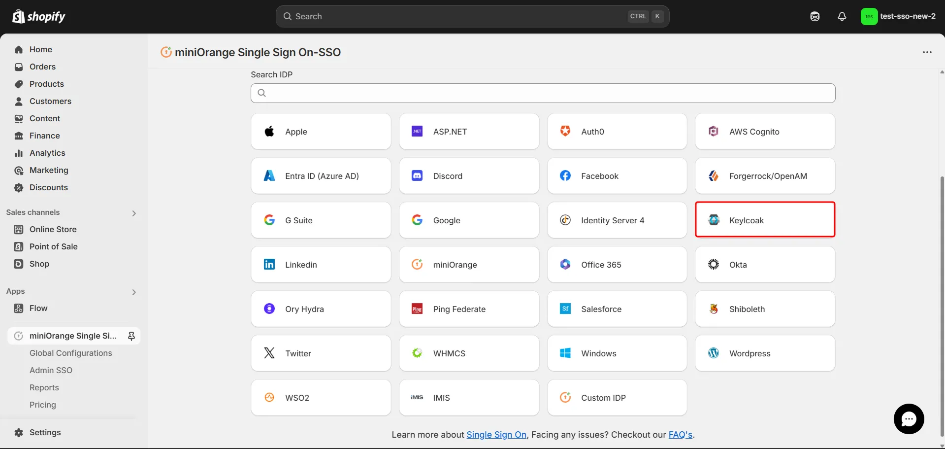Open the three-dot more options menu
The image size is (945, 449).
[927, 52]
